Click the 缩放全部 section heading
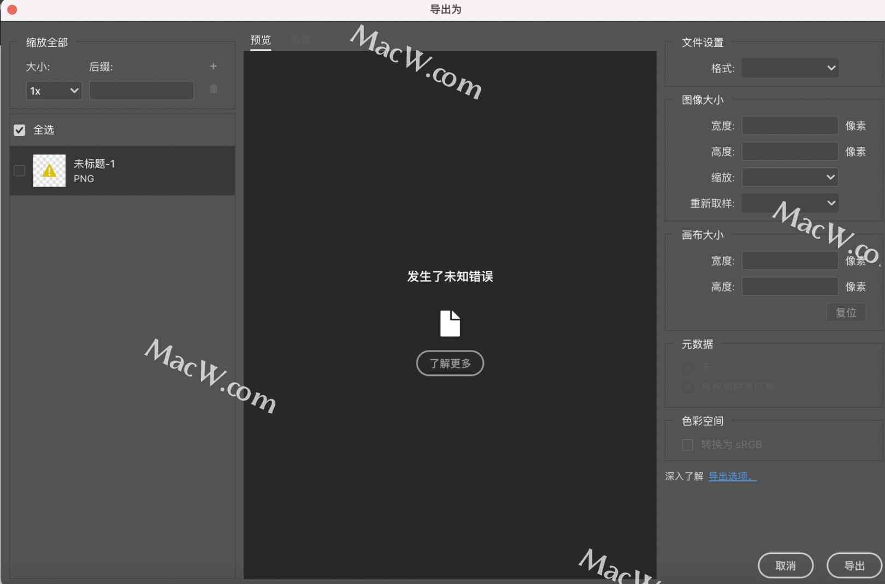 47,43
